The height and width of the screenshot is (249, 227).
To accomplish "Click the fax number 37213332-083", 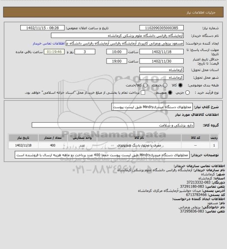I will [198, 182].
